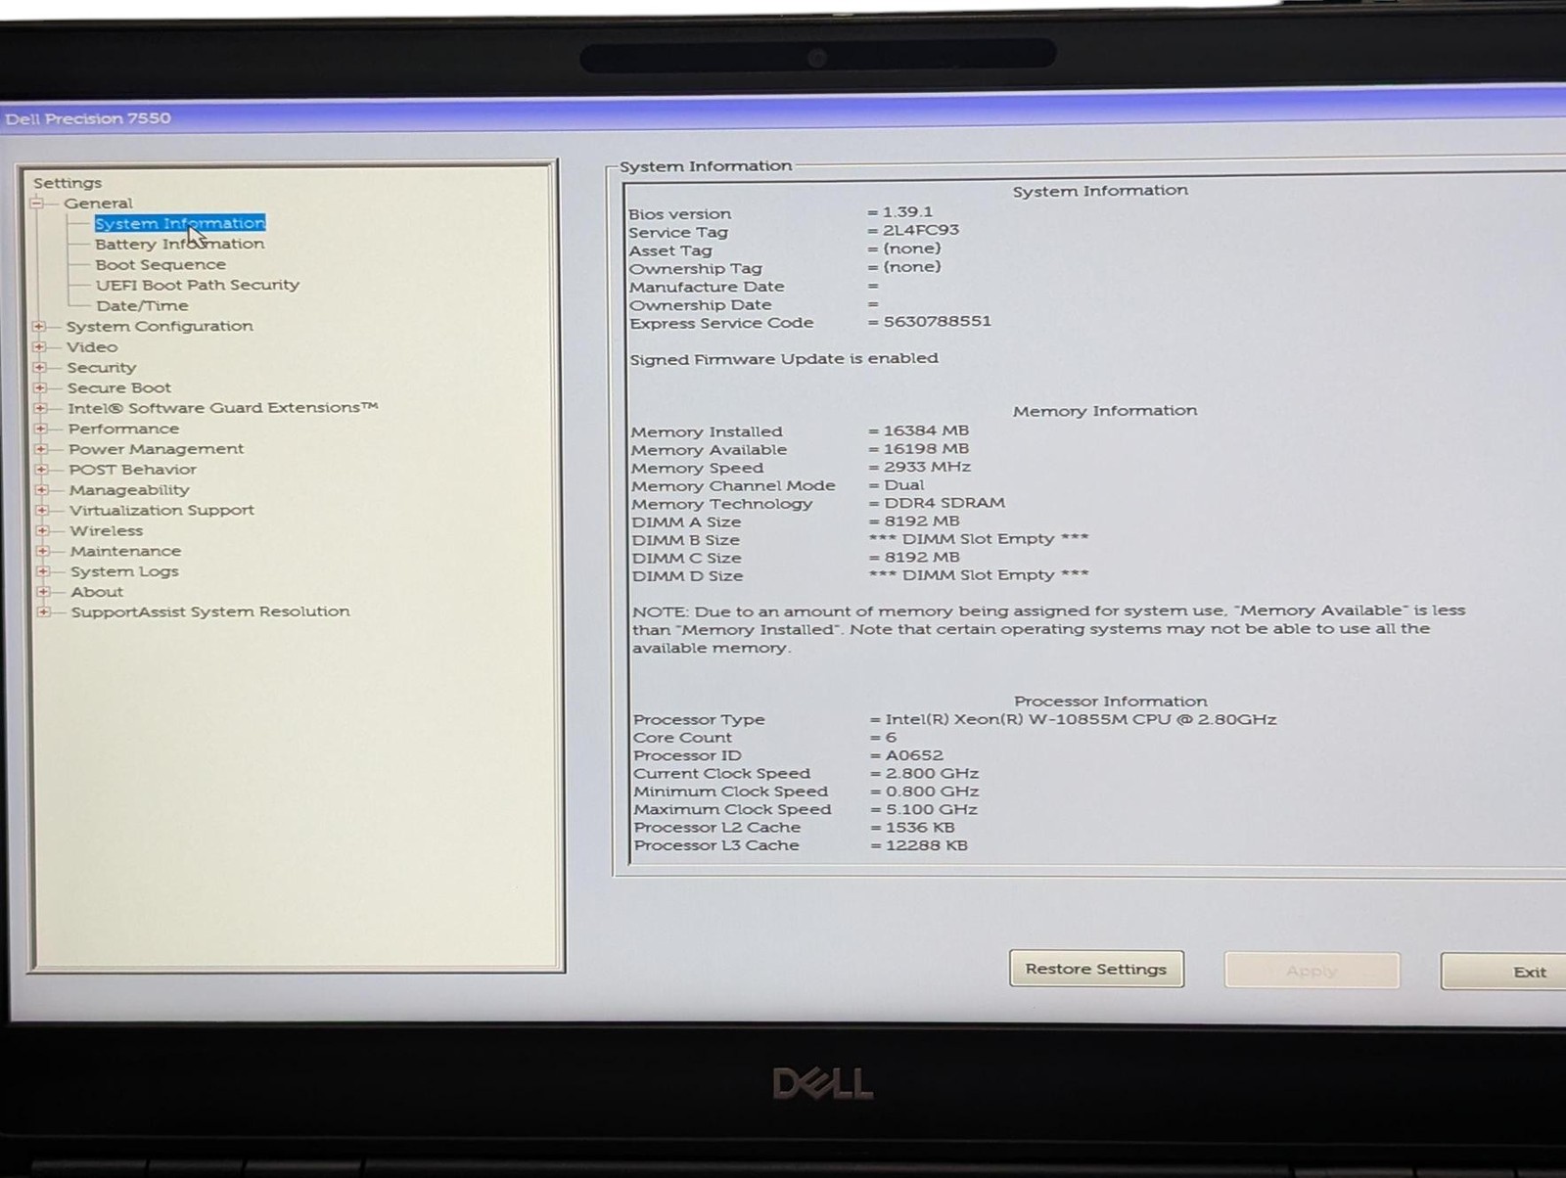Click Maximum Clock Speed value 5.100 GHz
1566x1178 pixels.
tap(931, 809)
